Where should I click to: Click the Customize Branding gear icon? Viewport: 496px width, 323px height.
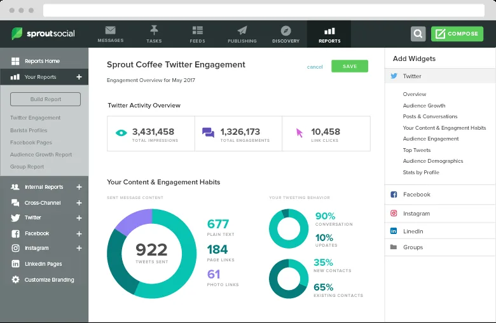click(15, 280)
